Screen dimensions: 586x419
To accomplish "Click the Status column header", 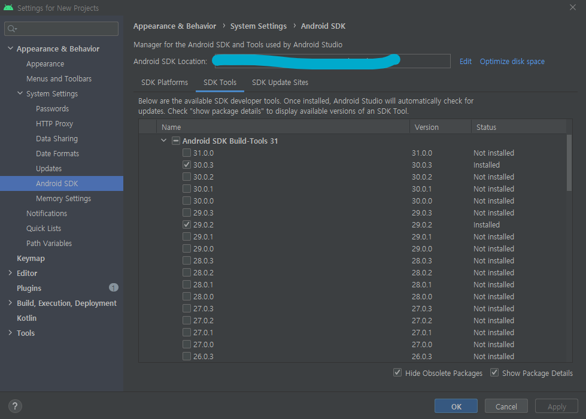I will [519, 127].
